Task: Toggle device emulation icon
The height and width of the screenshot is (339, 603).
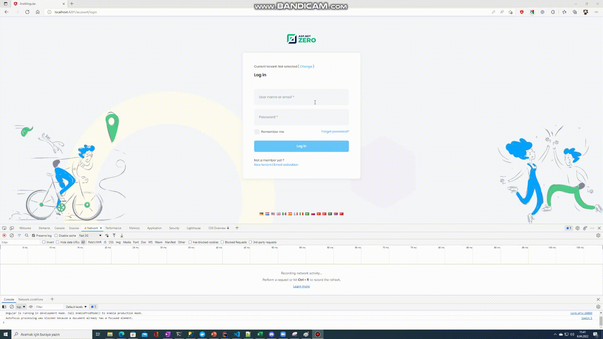Action: click(x=12, y=228)
